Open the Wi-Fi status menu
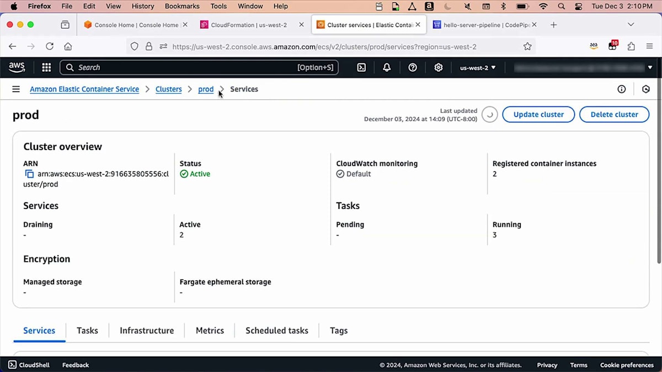This screenshot has width=662, height=372. [543, 7]
